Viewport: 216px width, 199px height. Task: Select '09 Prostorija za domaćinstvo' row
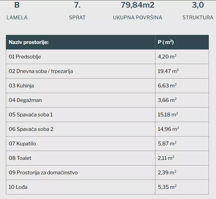click(x=43, y=173)
